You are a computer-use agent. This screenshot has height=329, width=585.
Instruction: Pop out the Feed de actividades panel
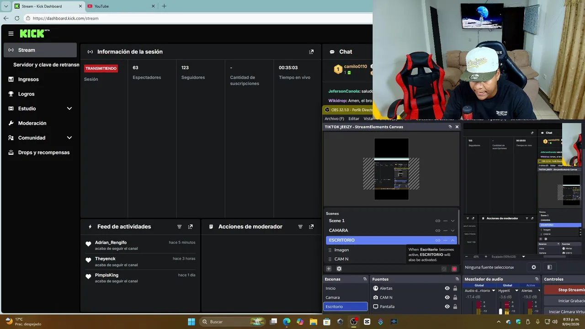[191, 227]
